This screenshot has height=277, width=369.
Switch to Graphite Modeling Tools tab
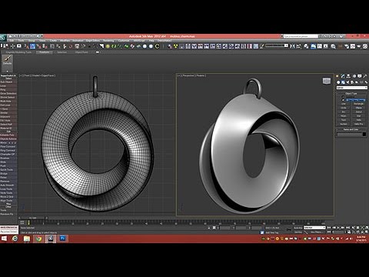pyautogui.click(x=18, y=52)
